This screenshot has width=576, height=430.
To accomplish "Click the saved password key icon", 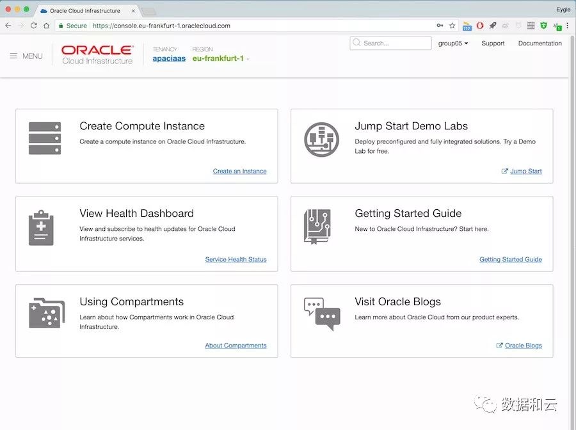I will [x=440, y=26].
